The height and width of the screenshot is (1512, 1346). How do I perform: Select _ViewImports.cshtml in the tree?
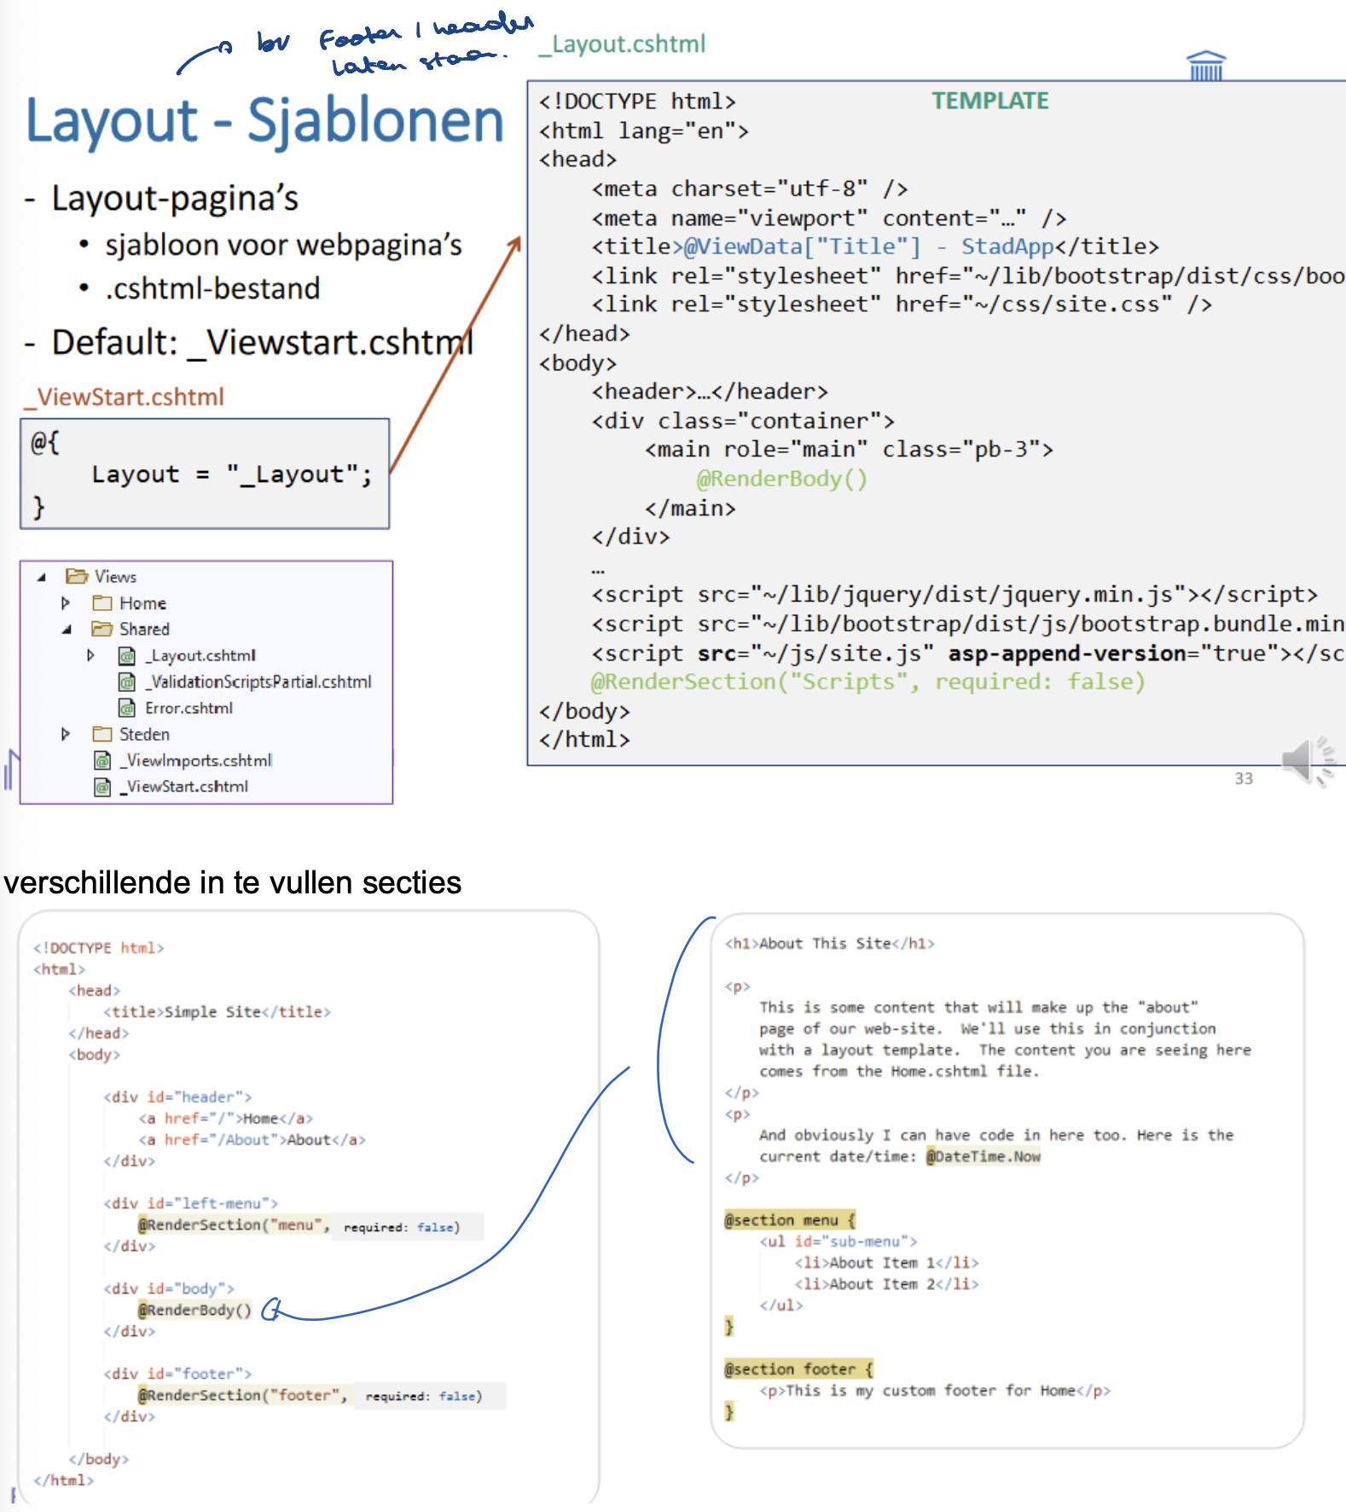[x=196, y=760]
